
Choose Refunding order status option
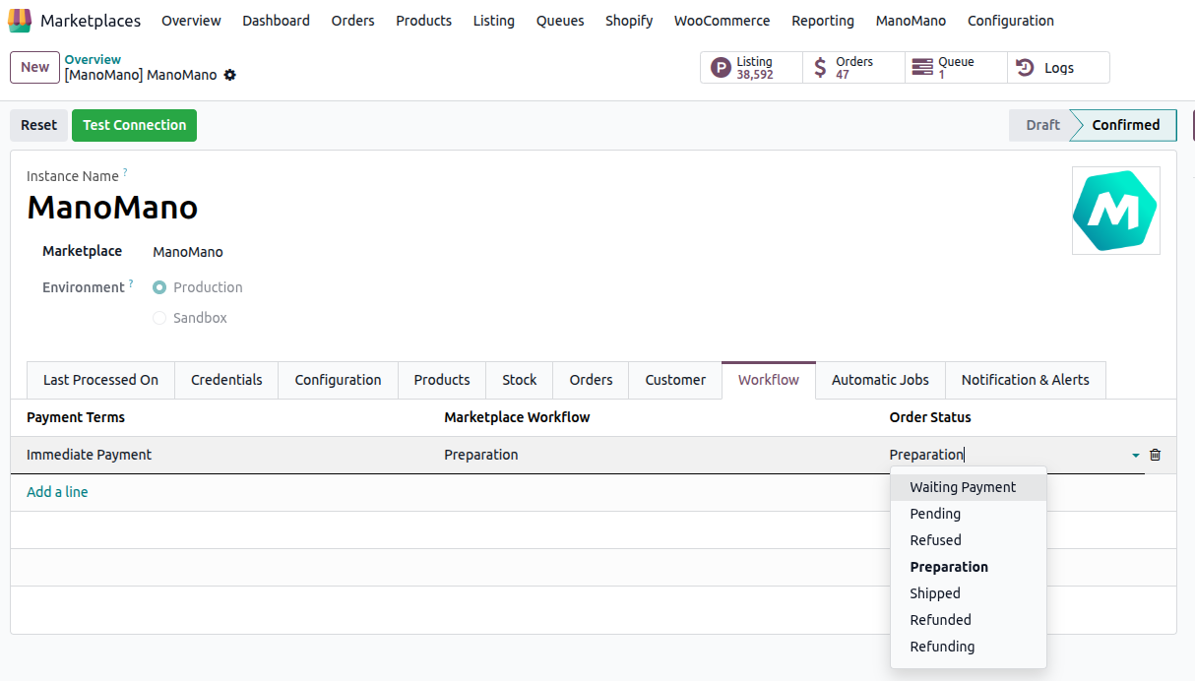click(x=969, y=647)
